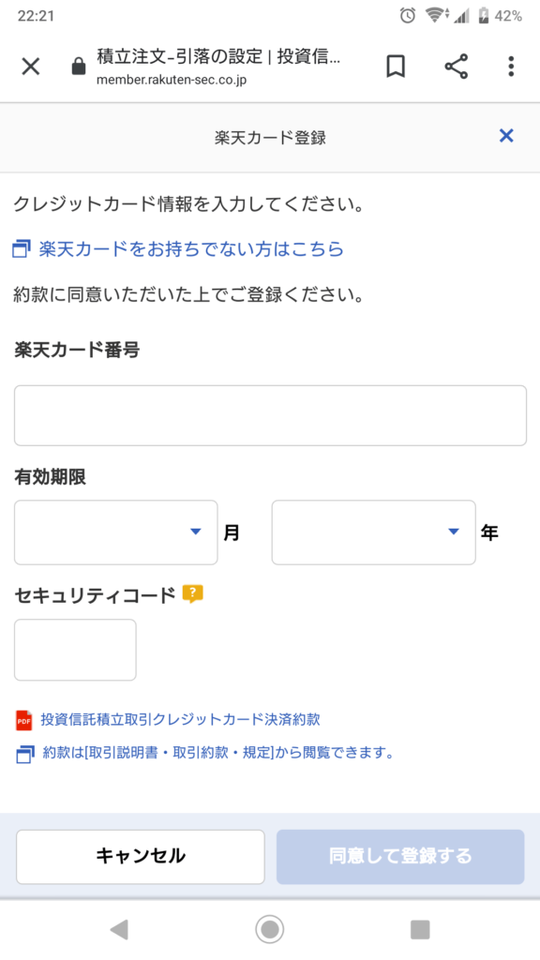Tap the Android home circle button
This screenshot has height=960, width=540.
coord(269,929)
